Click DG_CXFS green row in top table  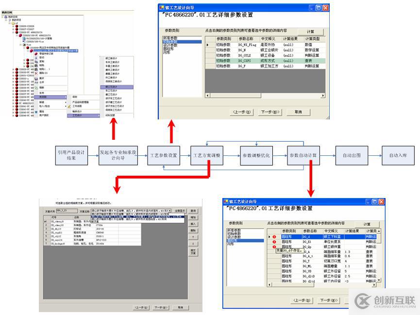click(x=265, y=61)
